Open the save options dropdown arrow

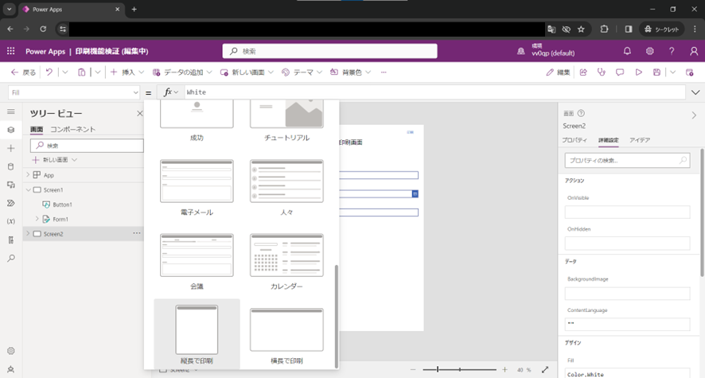672,72
